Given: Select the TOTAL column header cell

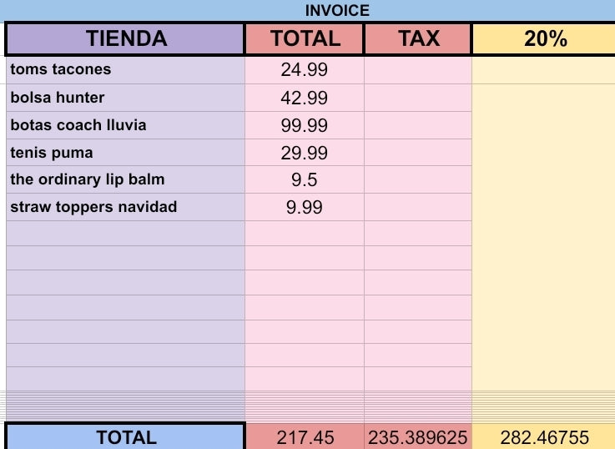Looking at the screenshot, I should pyautogui.click(x=305, y=38).
